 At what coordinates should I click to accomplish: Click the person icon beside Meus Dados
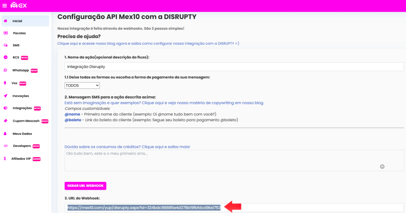pos(5,134)
